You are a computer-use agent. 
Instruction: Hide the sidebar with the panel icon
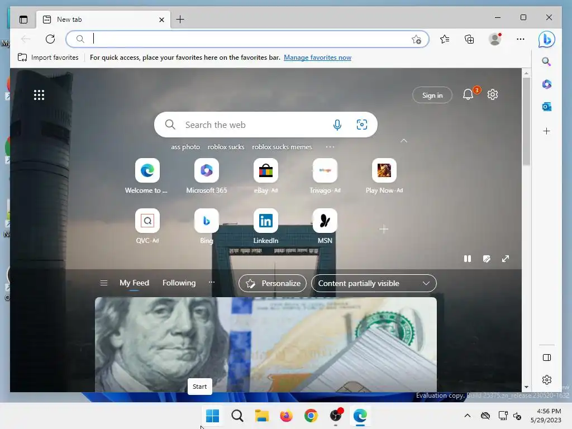[547, 357]
